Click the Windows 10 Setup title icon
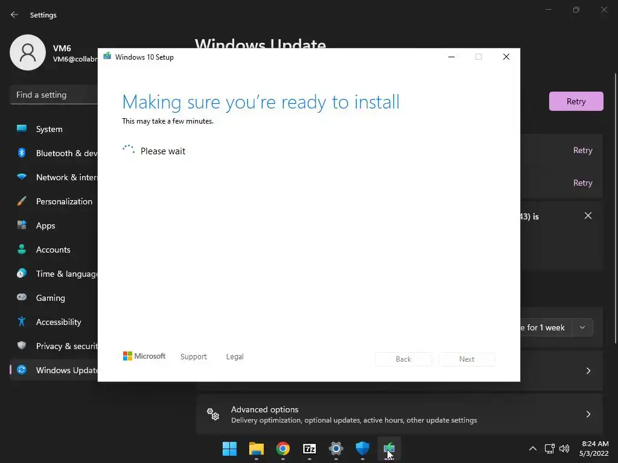The width and height of the screenshot is (618, 463). click(107, 56)
